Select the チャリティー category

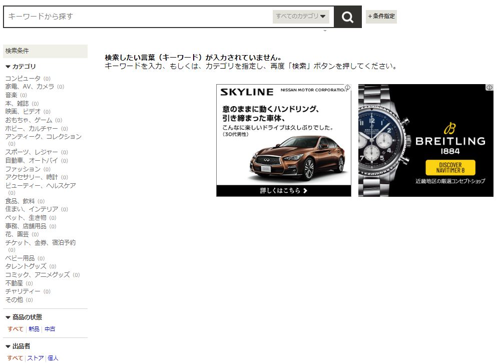pos(23,291)
